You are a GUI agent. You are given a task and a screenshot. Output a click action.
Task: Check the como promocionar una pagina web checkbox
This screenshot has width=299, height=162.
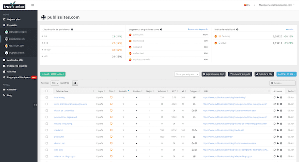[46, 104]
